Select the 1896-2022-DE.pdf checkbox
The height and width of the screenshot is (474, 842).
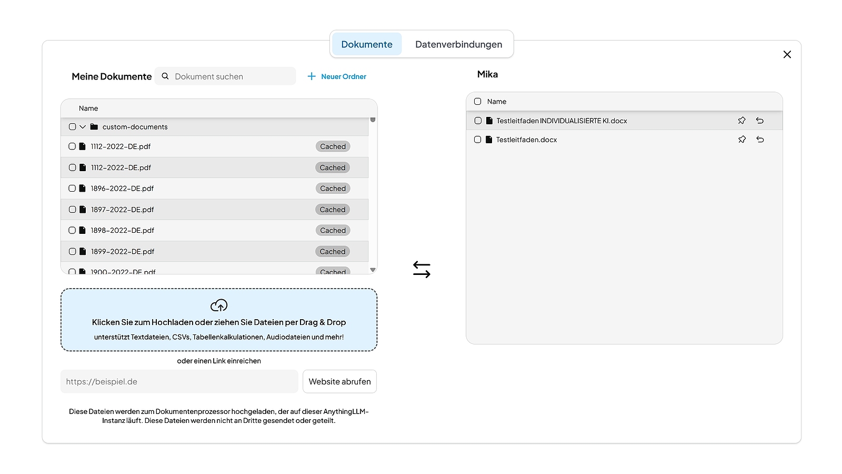(73, 189)
